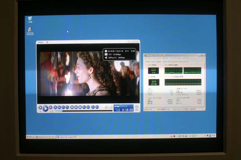The image size is (241, 160).
Task: Open Task Manager's Help menu
Action: [x=185, y=58]
